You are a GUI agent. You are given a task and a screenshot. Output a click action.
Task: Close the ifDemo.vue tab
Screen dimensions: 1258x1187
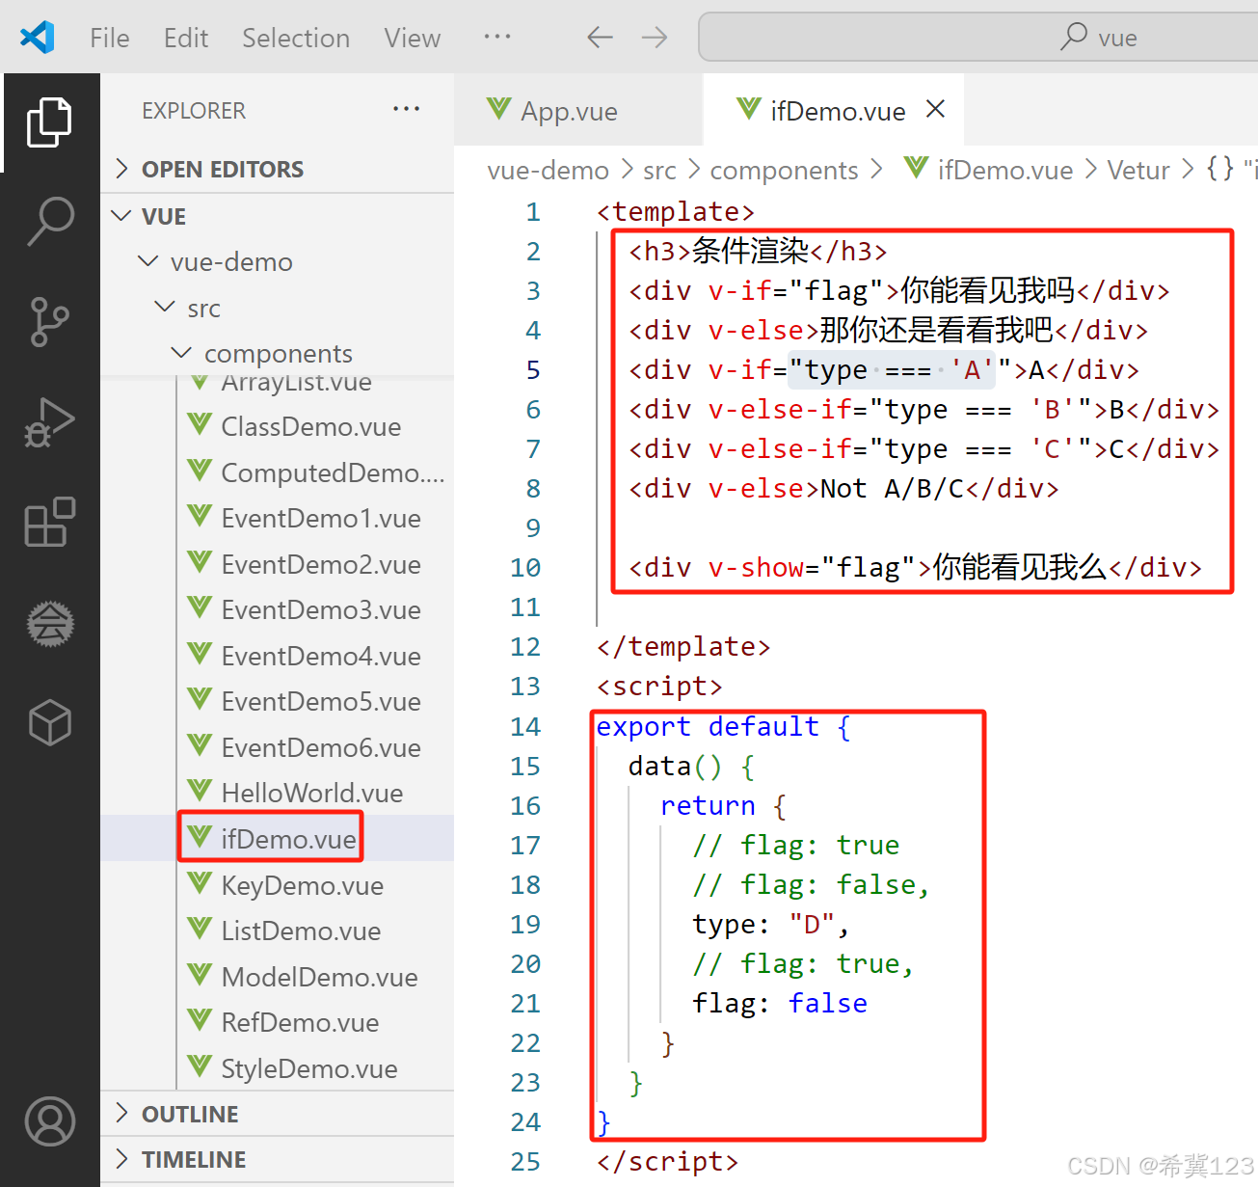[935, 109]
